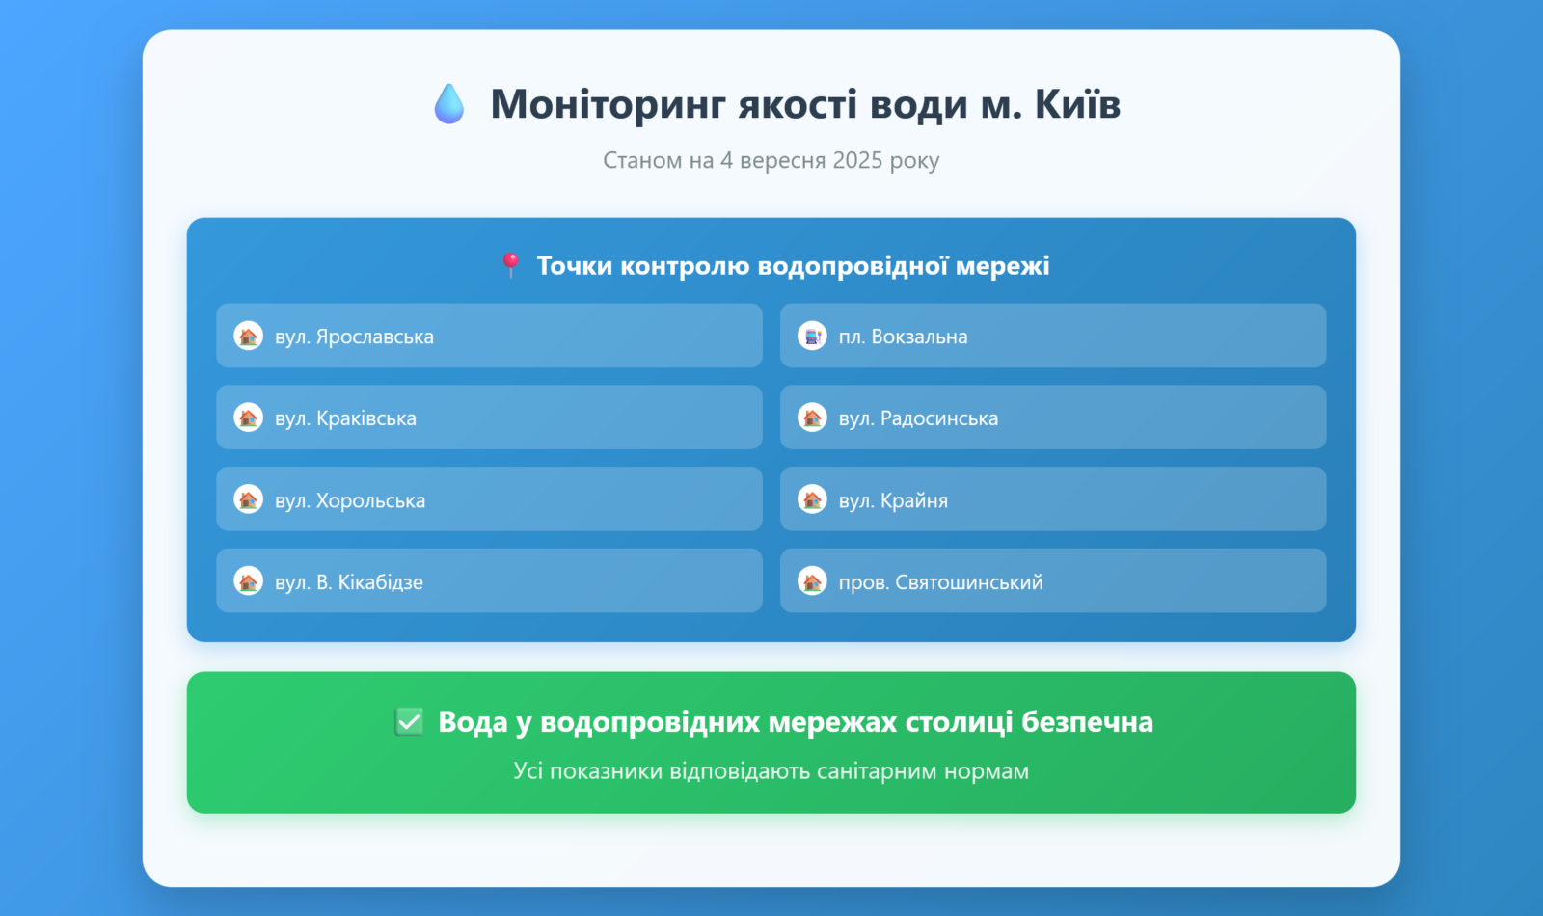Choose the пров. Святошинський list item text
This screenshot has height=916, width=1543.
click(x=940, y=582)
